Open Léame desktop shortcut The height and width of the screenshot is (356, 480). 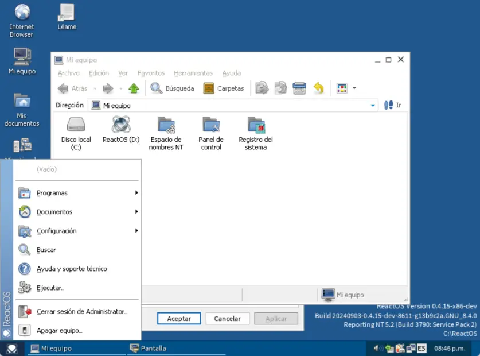coord(67,17)
